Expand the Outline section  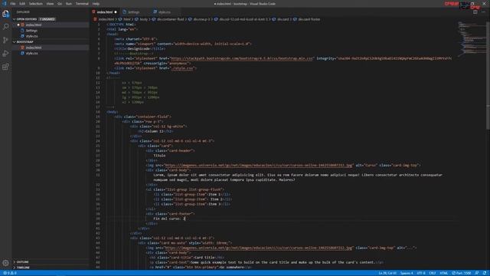pyautogui.click(x=22, y=262)
